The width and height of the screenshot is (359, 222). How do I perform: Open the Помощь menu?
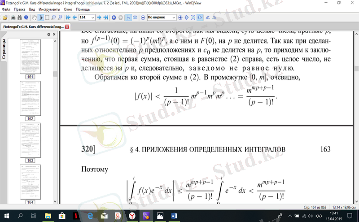[83, 9]
